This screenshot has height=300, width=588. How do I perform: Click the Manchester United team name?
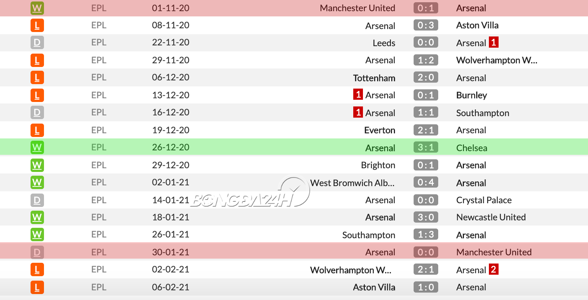pos(357,8)
